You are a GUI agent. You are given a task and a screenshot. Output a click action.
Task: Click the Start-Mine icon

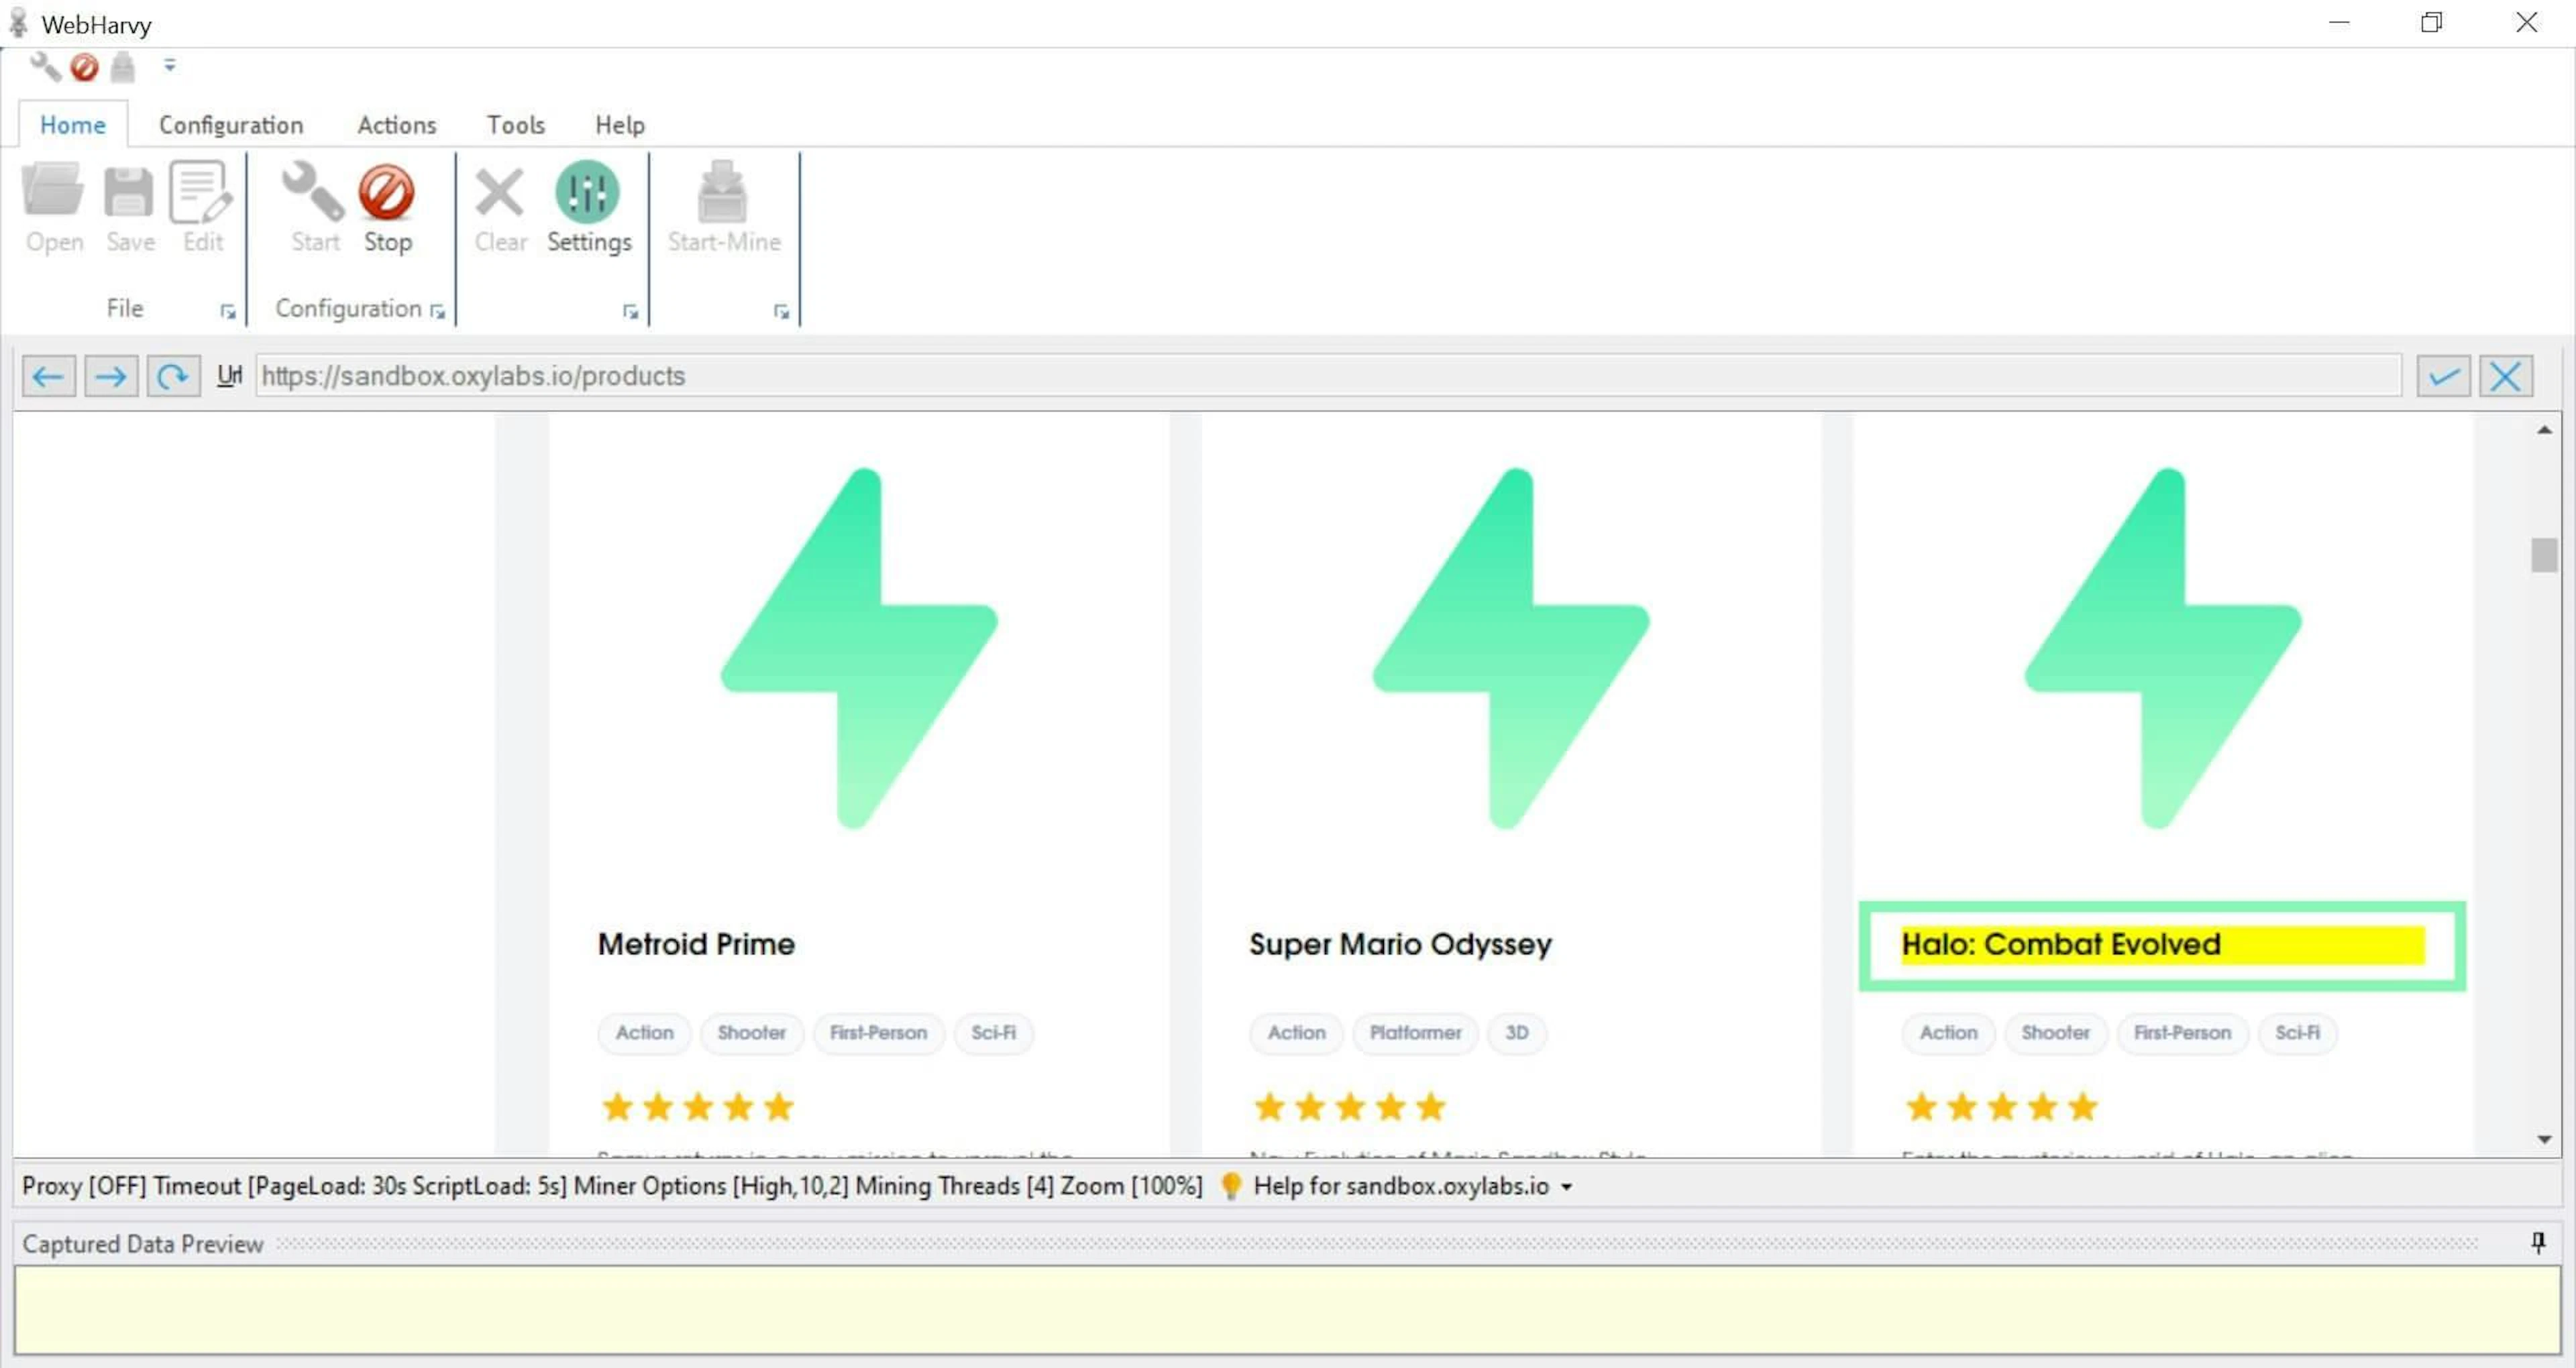[x=722, y=190]
